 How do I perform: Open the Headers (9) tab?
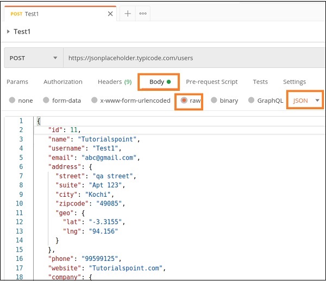coord(114,82)
